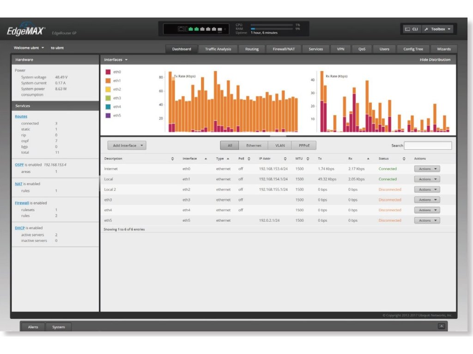Filter interface list to Ethernet only
Image resolution: width=473 pixels, height=354 pixels.
254,146
